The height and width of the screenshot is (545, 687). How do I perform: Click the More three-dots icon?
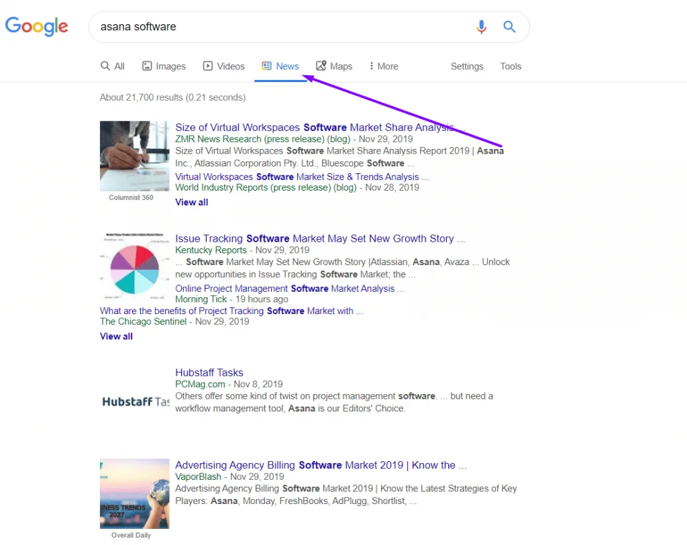point(372,66)
